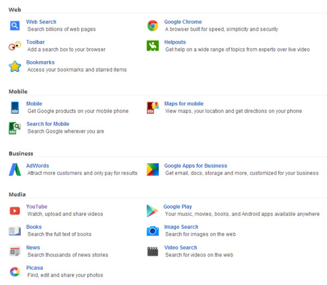327x285 pixels.
Task: Click text "Attract more customers and only pay for results"
Action: coord(82,173)
